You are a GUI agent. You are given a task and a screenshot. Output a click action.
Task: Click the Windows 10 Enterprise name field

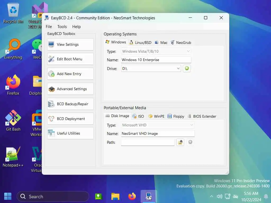tap(156, 60)
